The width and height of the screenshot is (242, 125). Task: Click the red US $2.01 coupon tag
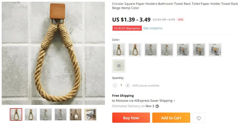127,28
